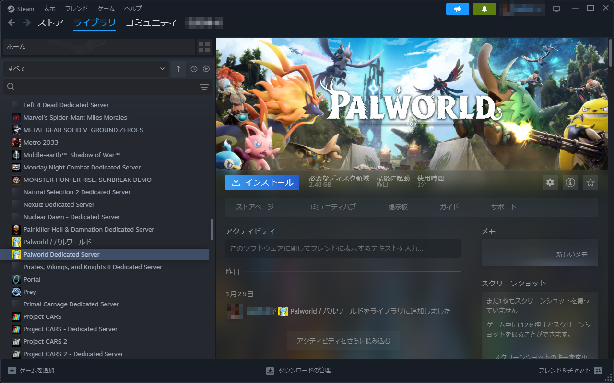Select Left 4 Dead Dedicated Server

106,105
